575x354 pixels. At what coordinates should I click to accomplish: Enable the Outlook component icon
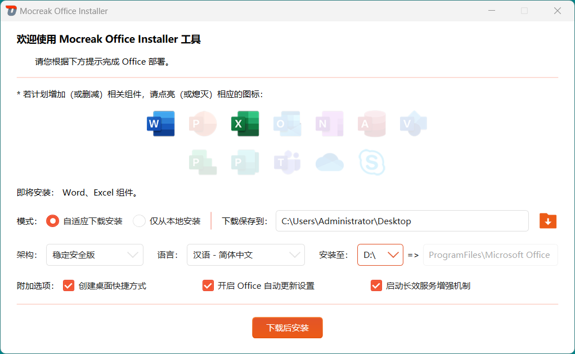pos(287,124)
